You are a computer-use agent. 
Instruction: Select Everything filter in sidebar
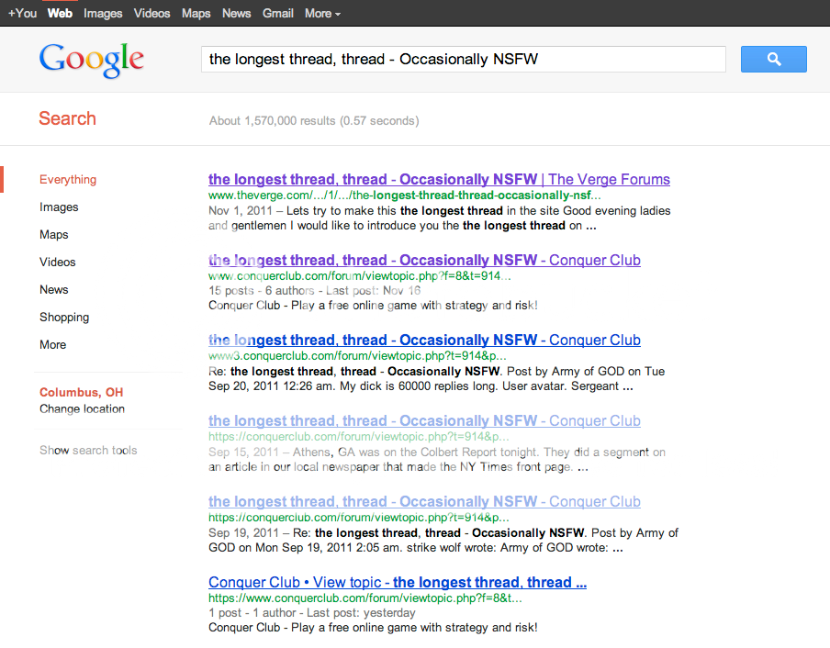pos(68,180)
